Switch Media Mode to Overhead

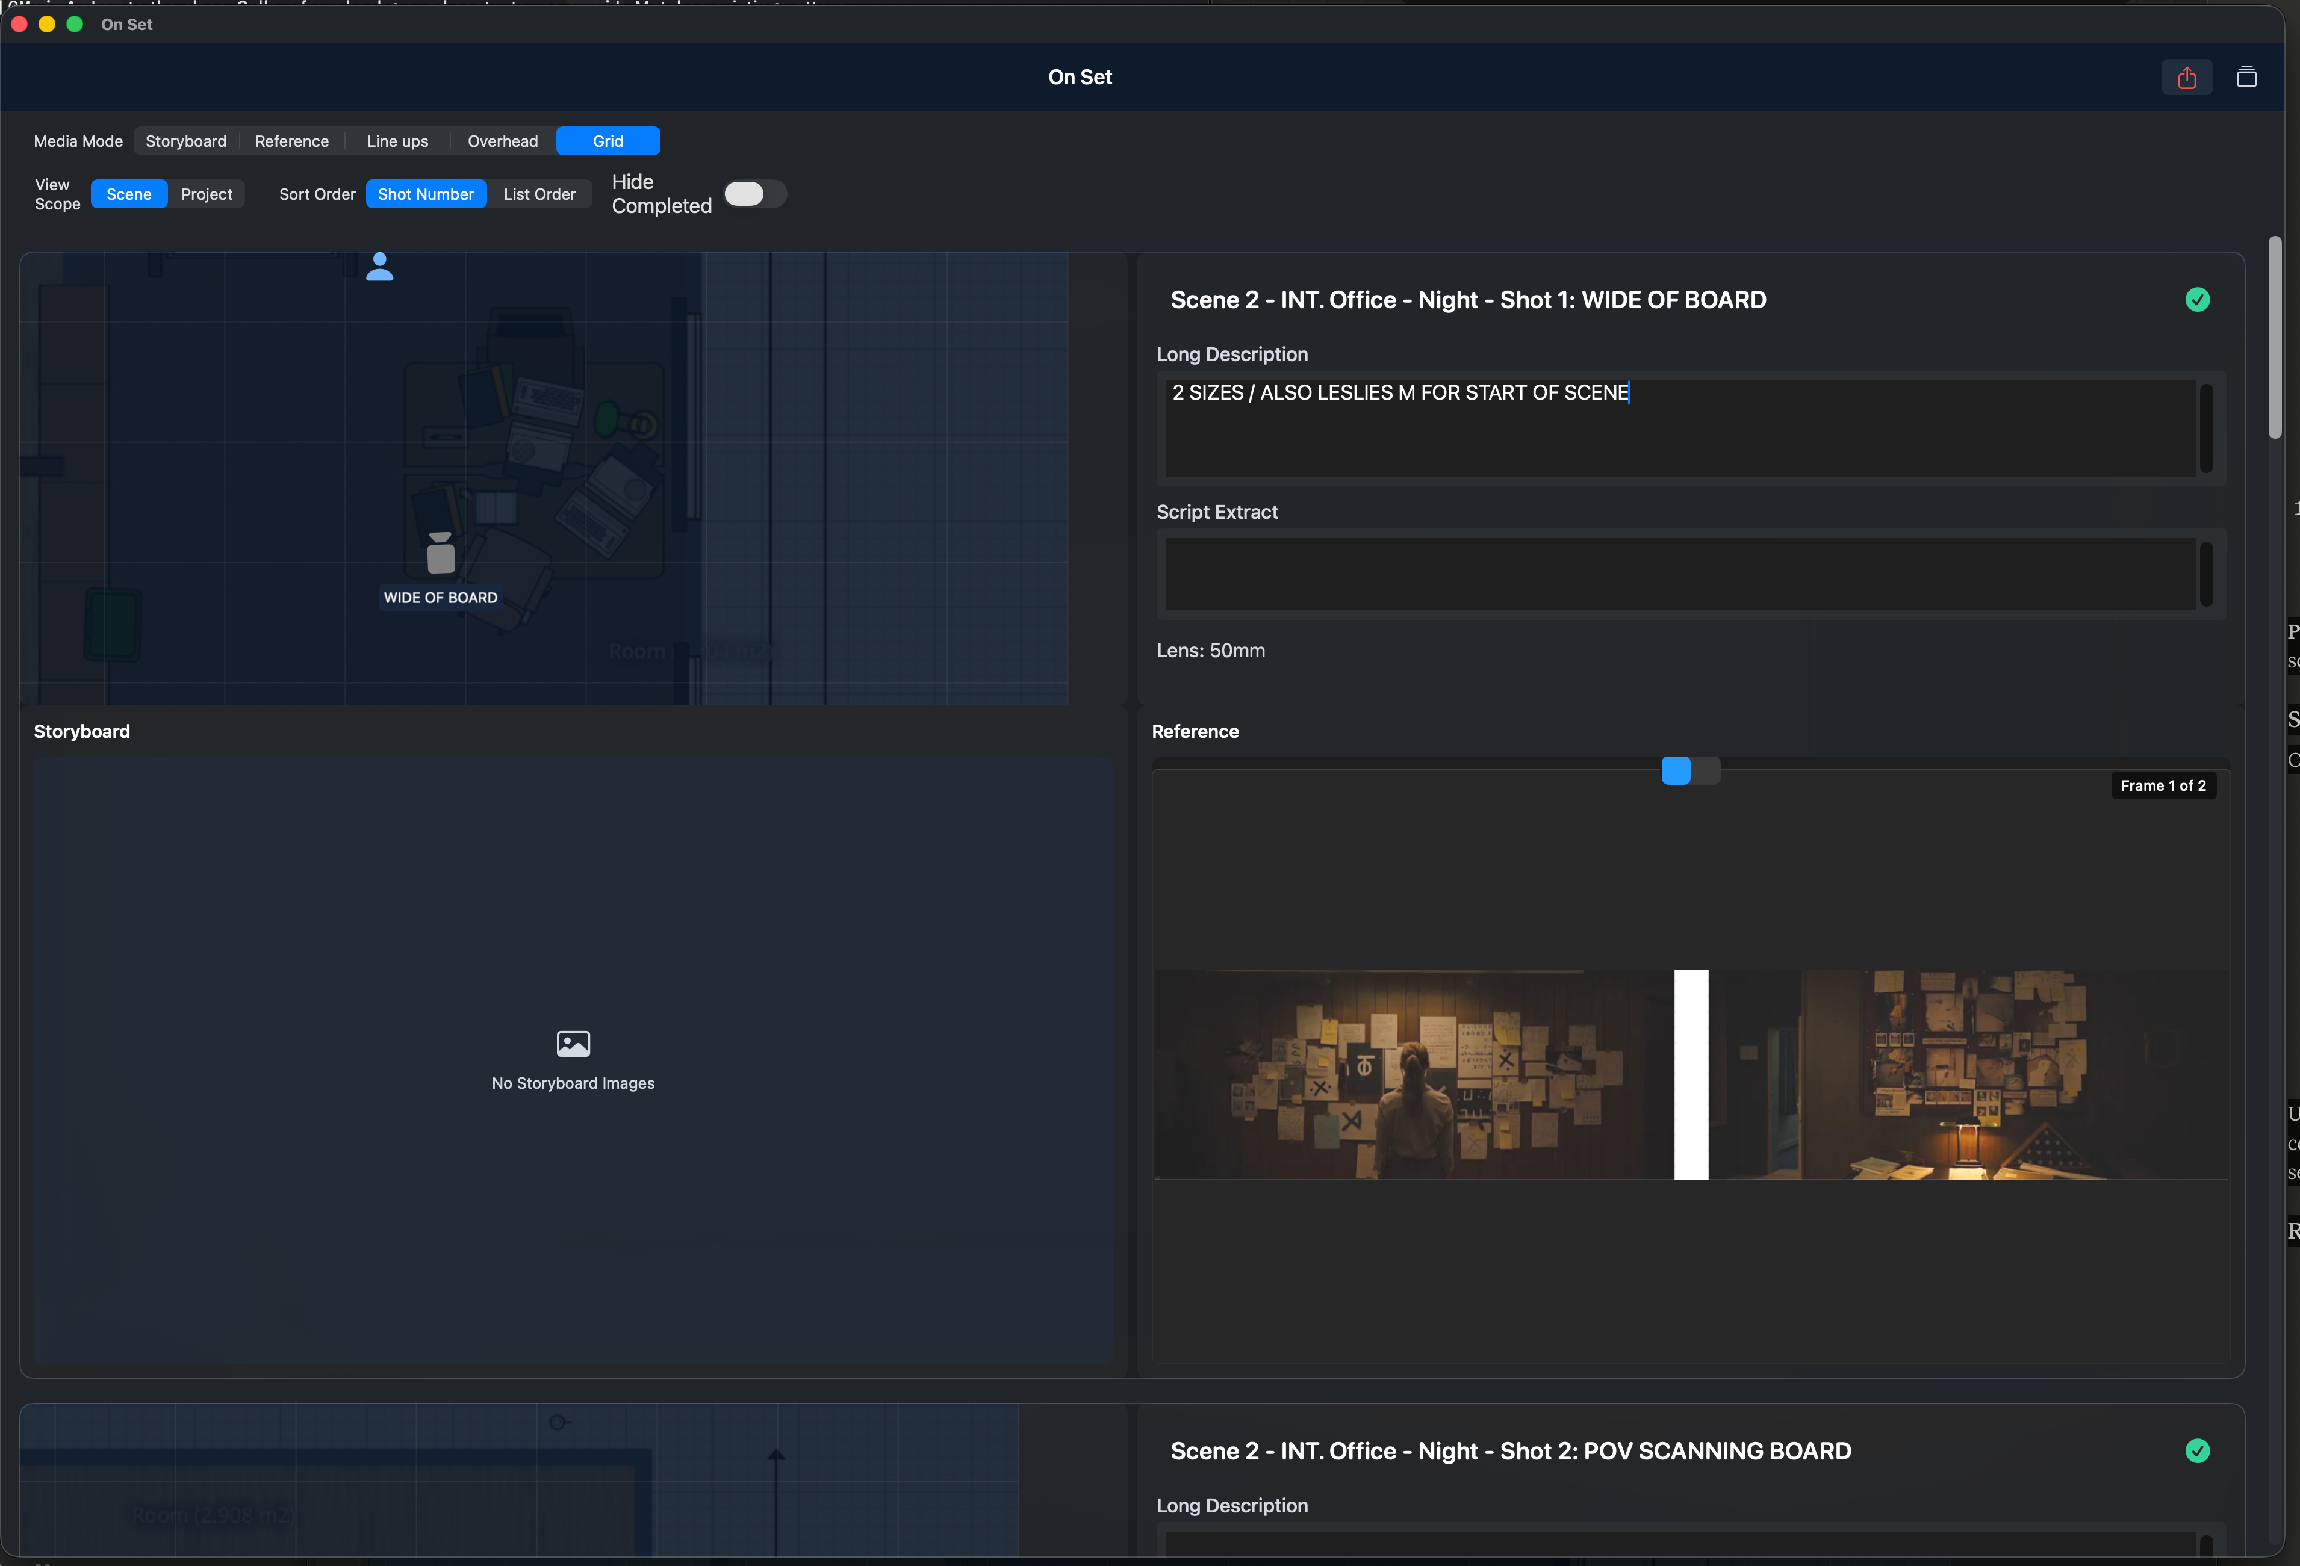coord(503,140)
